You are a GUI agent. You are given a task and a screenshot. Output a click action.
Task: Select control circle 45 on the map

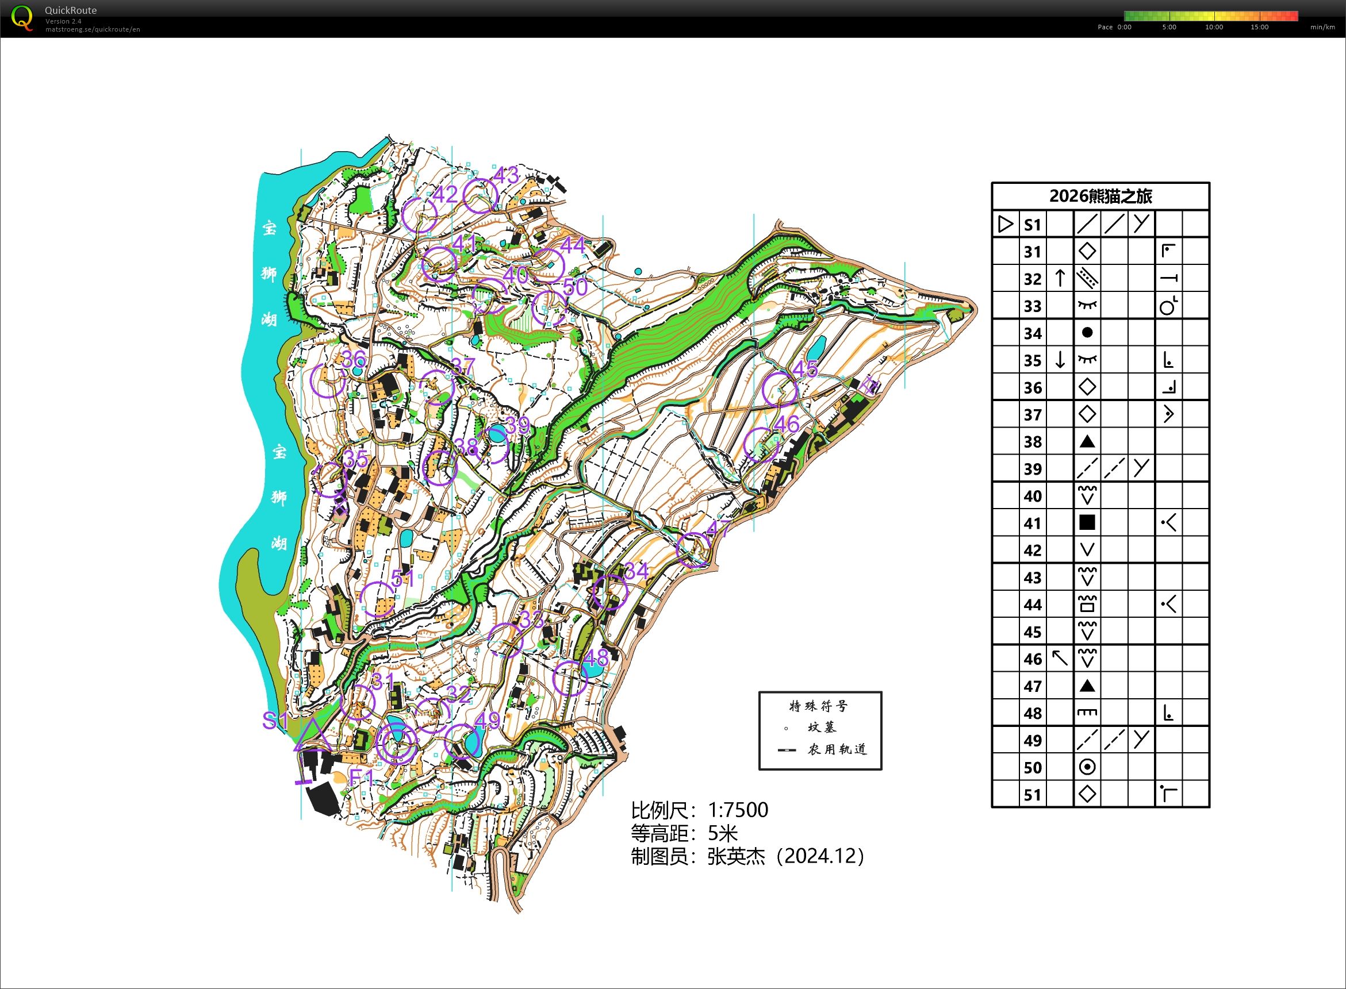(779, 390)
